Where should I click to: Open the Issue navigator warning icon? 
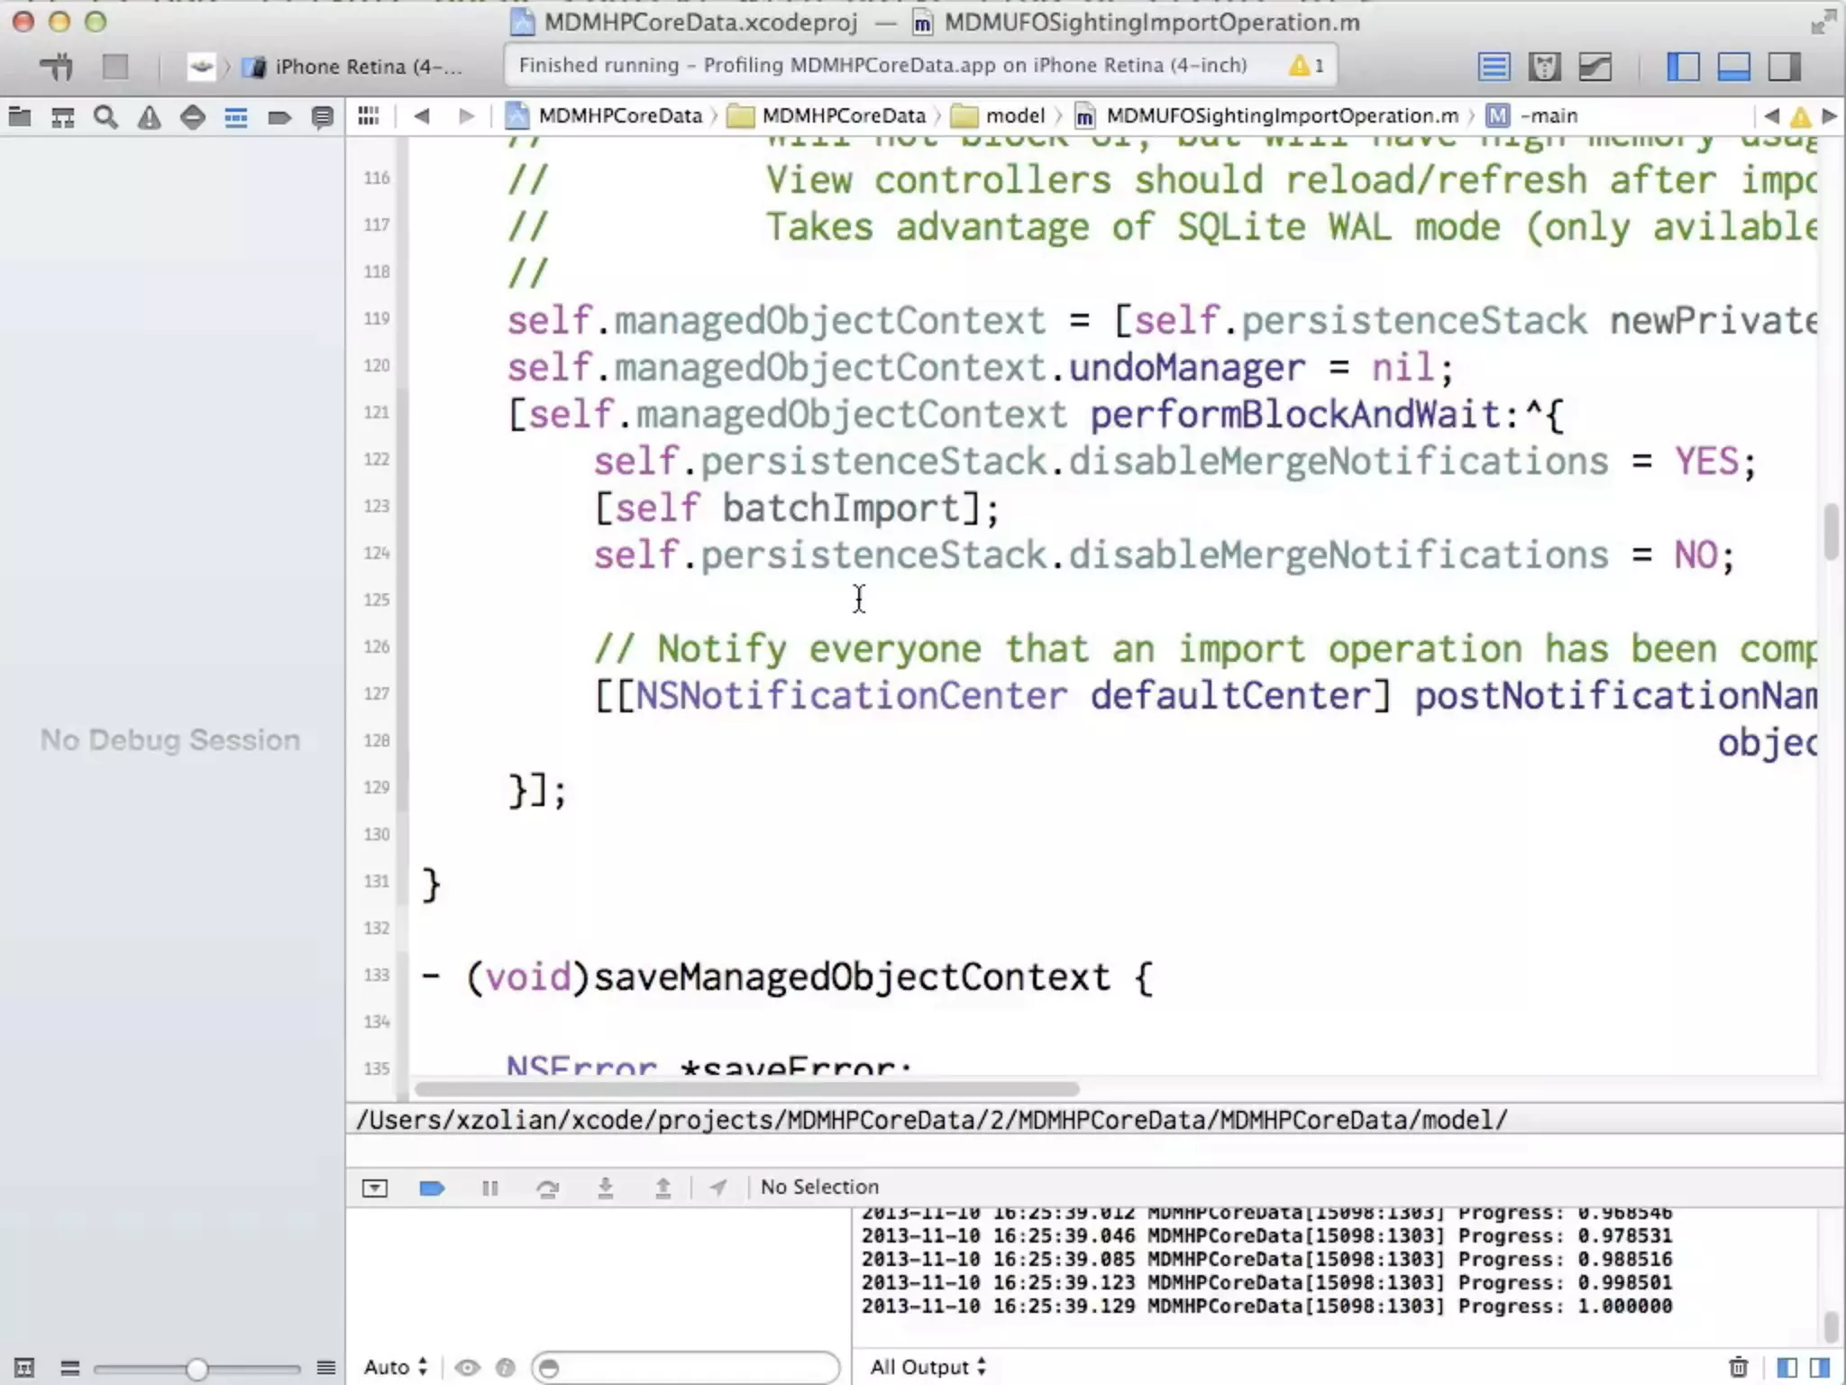149,117
